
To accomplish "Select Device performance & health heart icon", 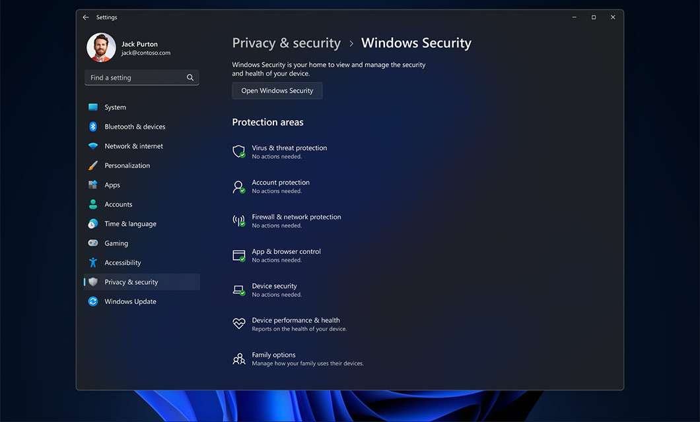I will pyautogui.click(x=238, y=323).
